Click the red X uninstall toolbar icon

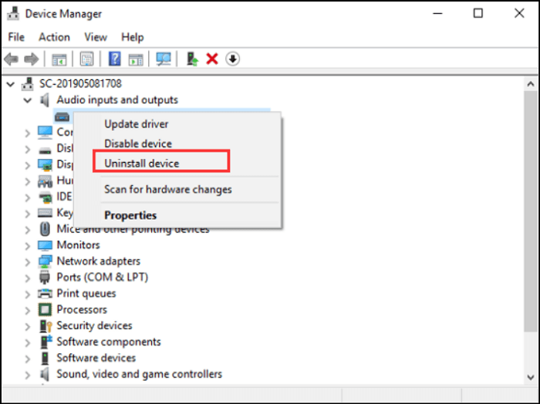212,59
